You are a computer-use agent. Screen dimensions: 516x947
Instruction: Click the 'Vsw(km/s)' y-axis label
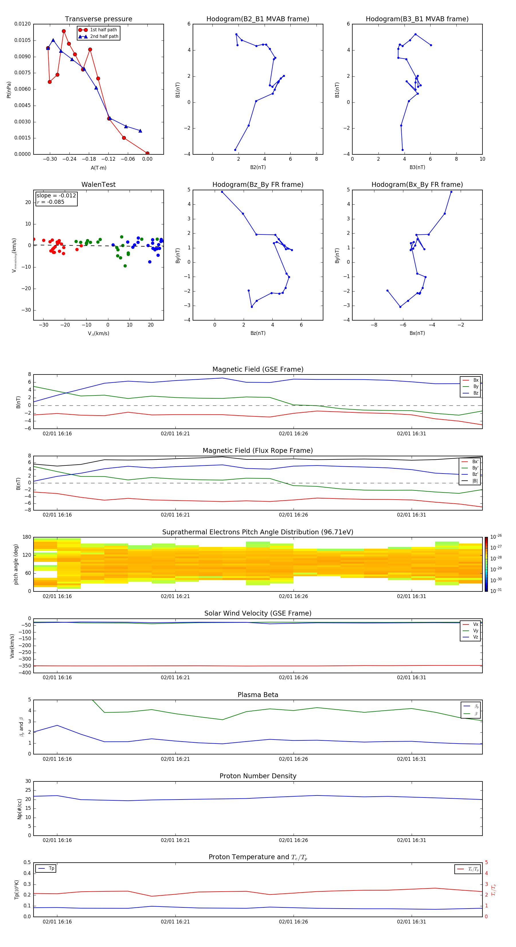[x=12, y=646]
